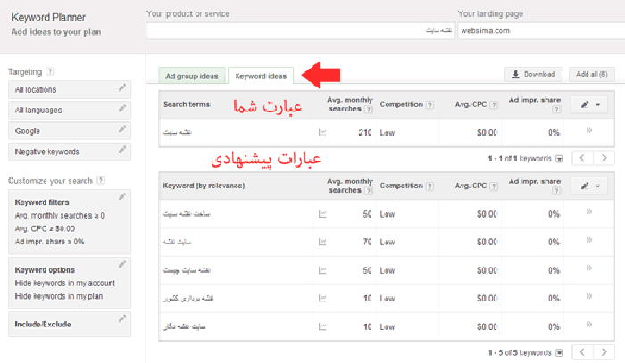Click the 210 monthly searches value
Screen dimensions: 625x363
pyautogui.click(x=364, y=133)
